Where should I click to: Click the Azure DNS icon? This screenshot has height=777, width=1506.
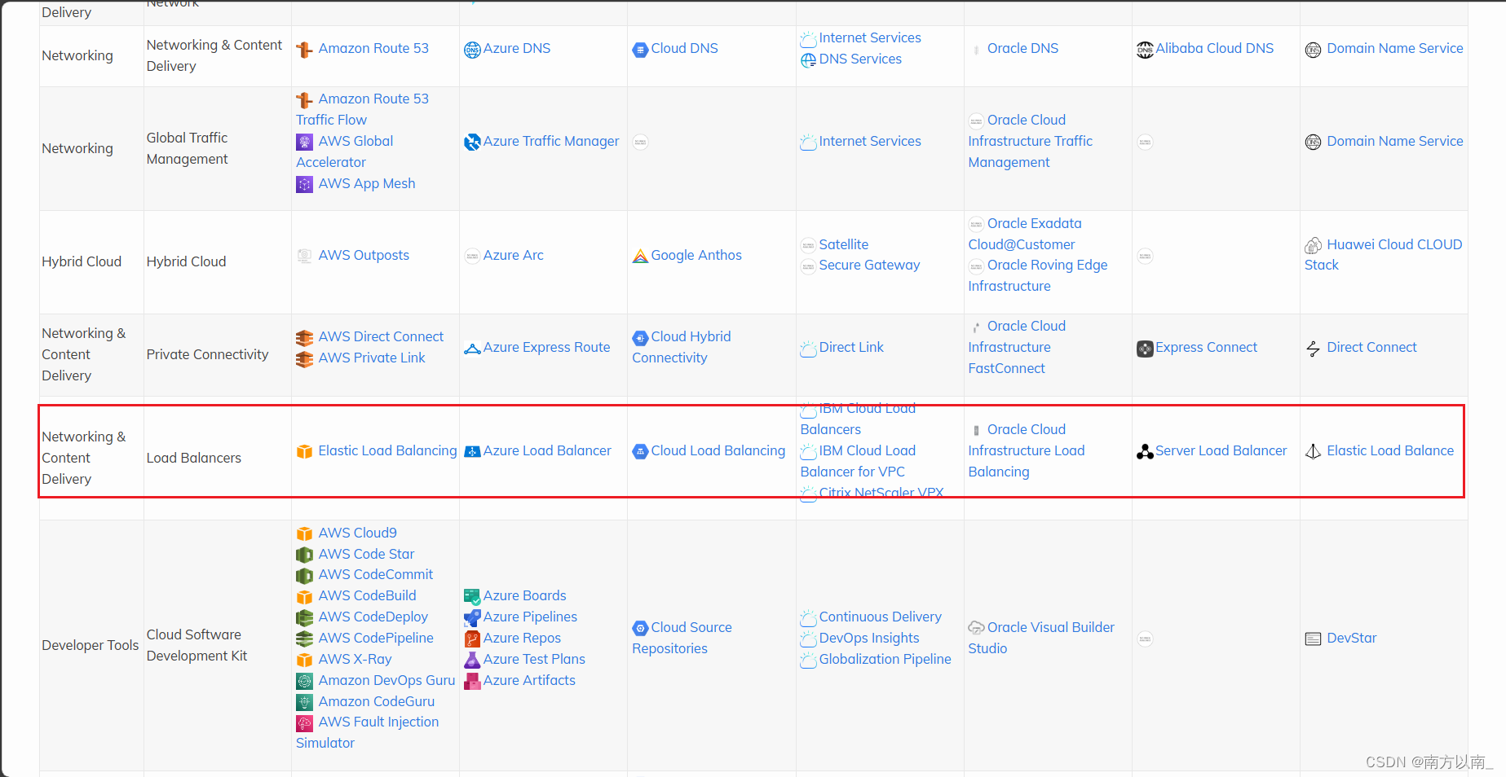pos(472,50)
